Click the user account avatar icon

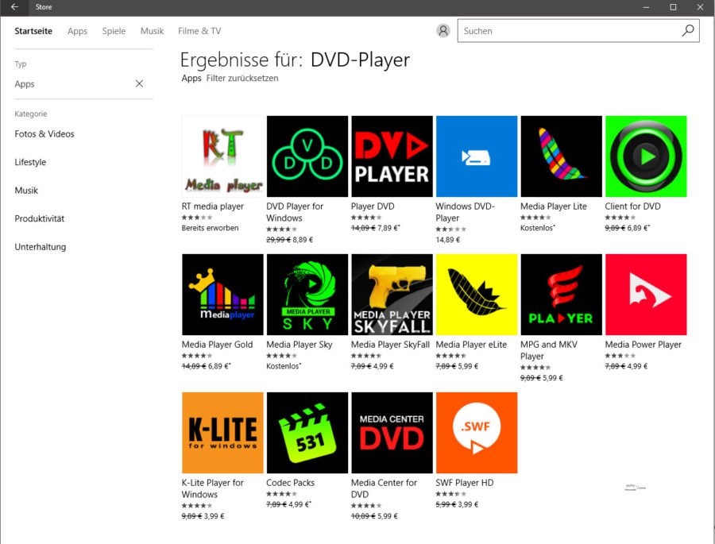pyautogui.click(x=443, y=30)
